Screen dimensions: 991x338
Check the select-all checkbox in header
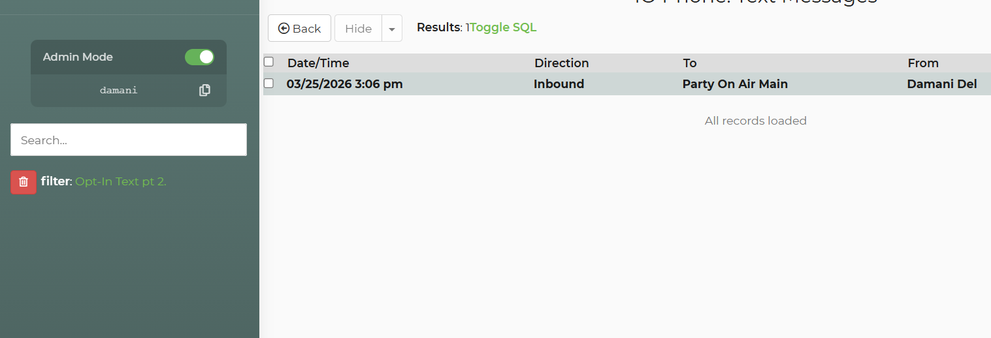click(x=268, y=62)
